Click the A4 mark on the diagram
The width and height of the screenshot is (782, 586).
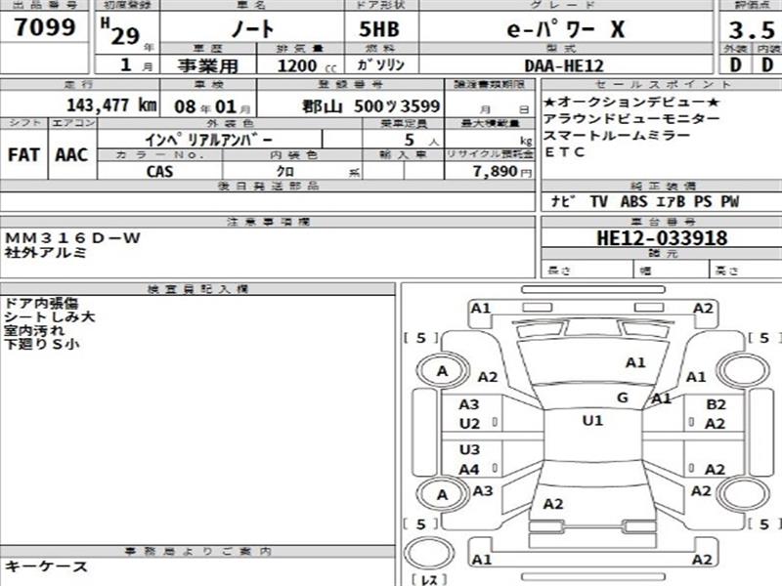[469, 470]
